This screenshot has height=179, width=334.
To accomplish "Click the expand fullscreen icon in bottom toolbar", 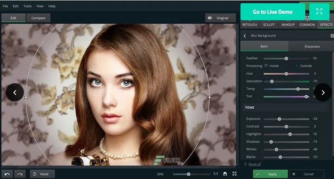I will [x=234, y=174].
